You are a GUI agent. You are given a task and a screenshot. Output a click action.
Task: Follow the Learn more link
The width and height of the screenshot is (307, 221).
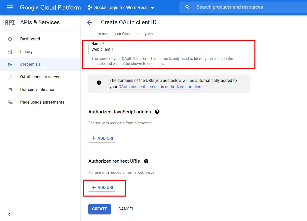tap(101, 34)
